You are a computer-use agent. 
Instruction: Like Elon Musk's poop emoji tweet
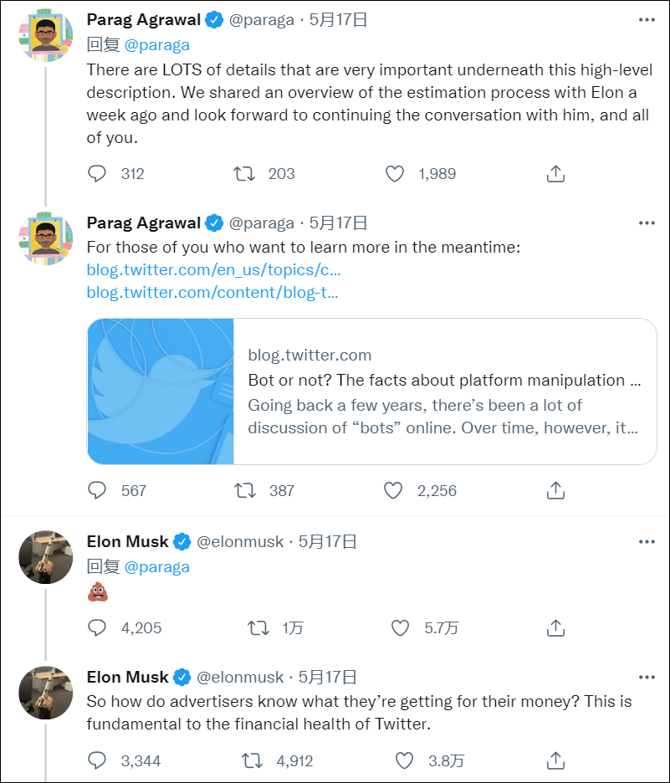(401, 627)
